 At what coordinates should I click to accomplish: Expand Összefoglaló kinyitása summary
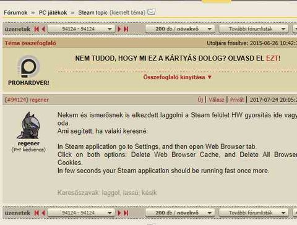[178, 77]
